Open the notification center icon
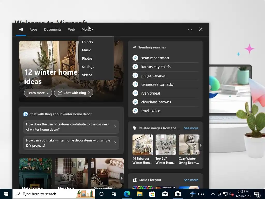The width and height of the screenshot is (265, 199). click(257, 194)
